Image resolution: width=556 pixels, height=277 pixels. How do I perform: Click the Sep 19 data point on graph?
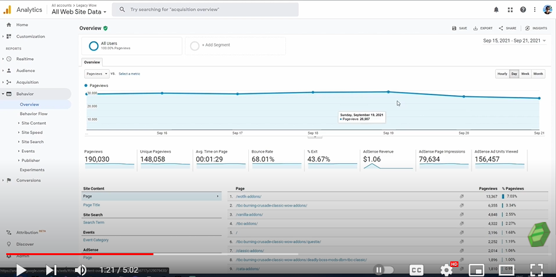tap(388, 92)
